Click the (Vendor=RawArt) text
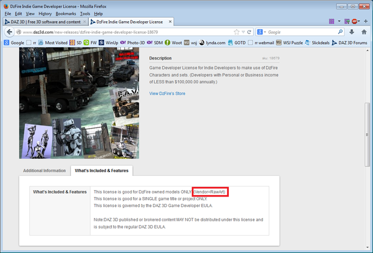This screenshot has width=373, height=253. [210, 191]
